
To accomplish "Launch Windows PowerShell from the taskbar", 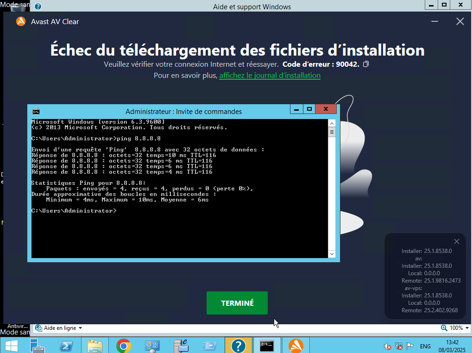I will 66,346.
